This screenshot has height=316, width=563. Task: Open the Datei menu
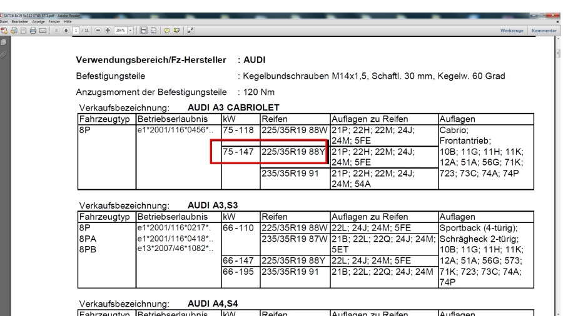tap(4, 22)
